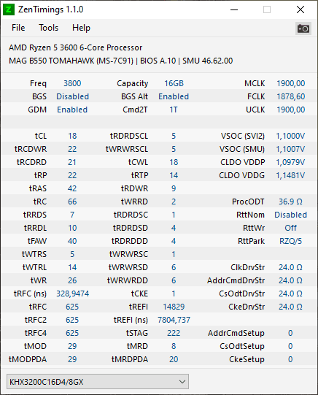Take a screenshot with the camera icon
The height and width of the screenshot is (395, 318).
[x=303, y=28]
